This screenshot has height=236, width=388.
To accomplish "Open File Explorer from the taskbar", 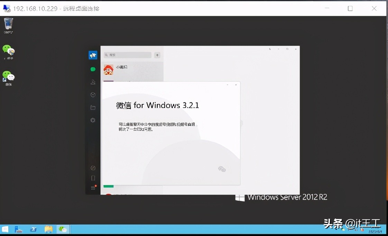I will pos(48,229).
